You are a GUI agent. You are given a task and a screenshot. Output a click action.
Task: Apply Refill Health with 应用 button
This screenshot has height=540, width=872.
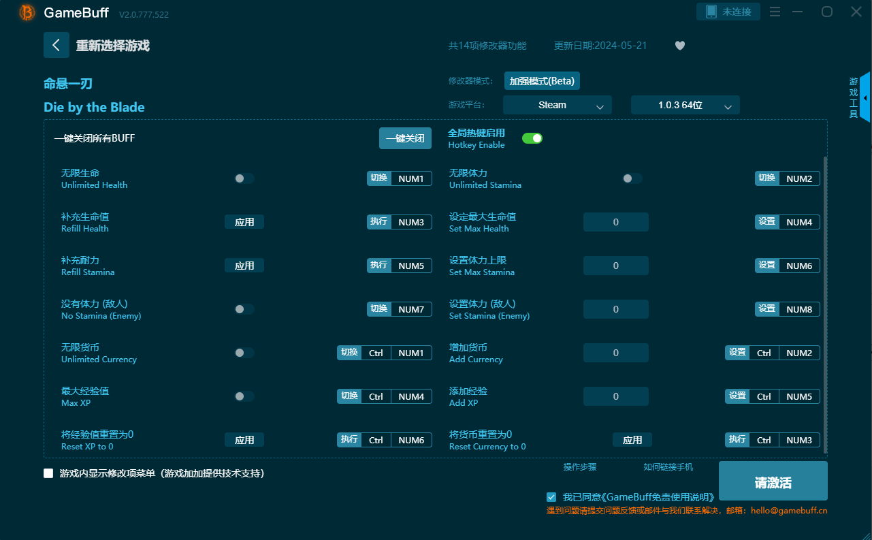[244, 222]
